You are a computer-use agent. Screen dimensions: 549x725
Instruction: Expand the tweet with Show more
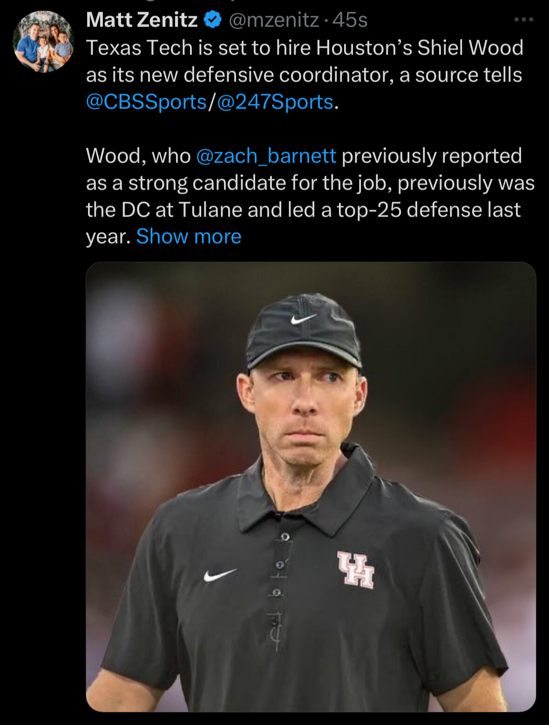tap(189, 237)
